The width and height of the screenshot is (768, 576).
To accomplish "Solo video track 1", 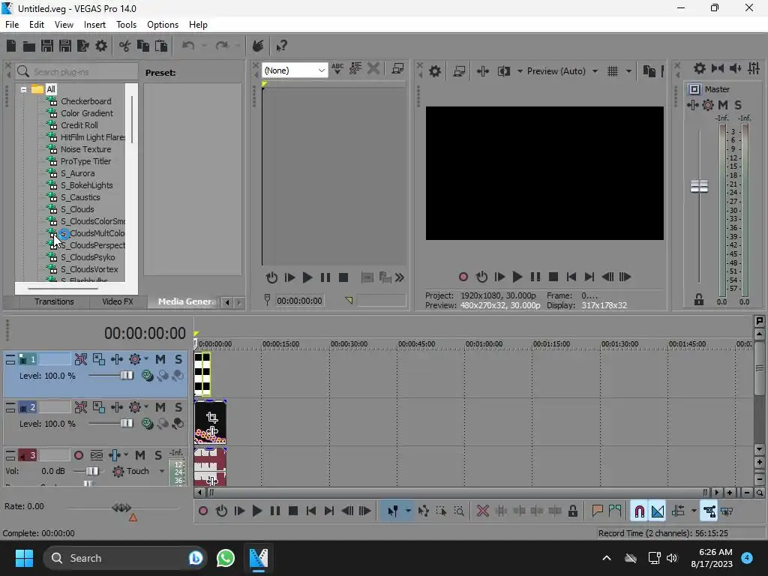I will pyautogui.click(x=178, y=359).
